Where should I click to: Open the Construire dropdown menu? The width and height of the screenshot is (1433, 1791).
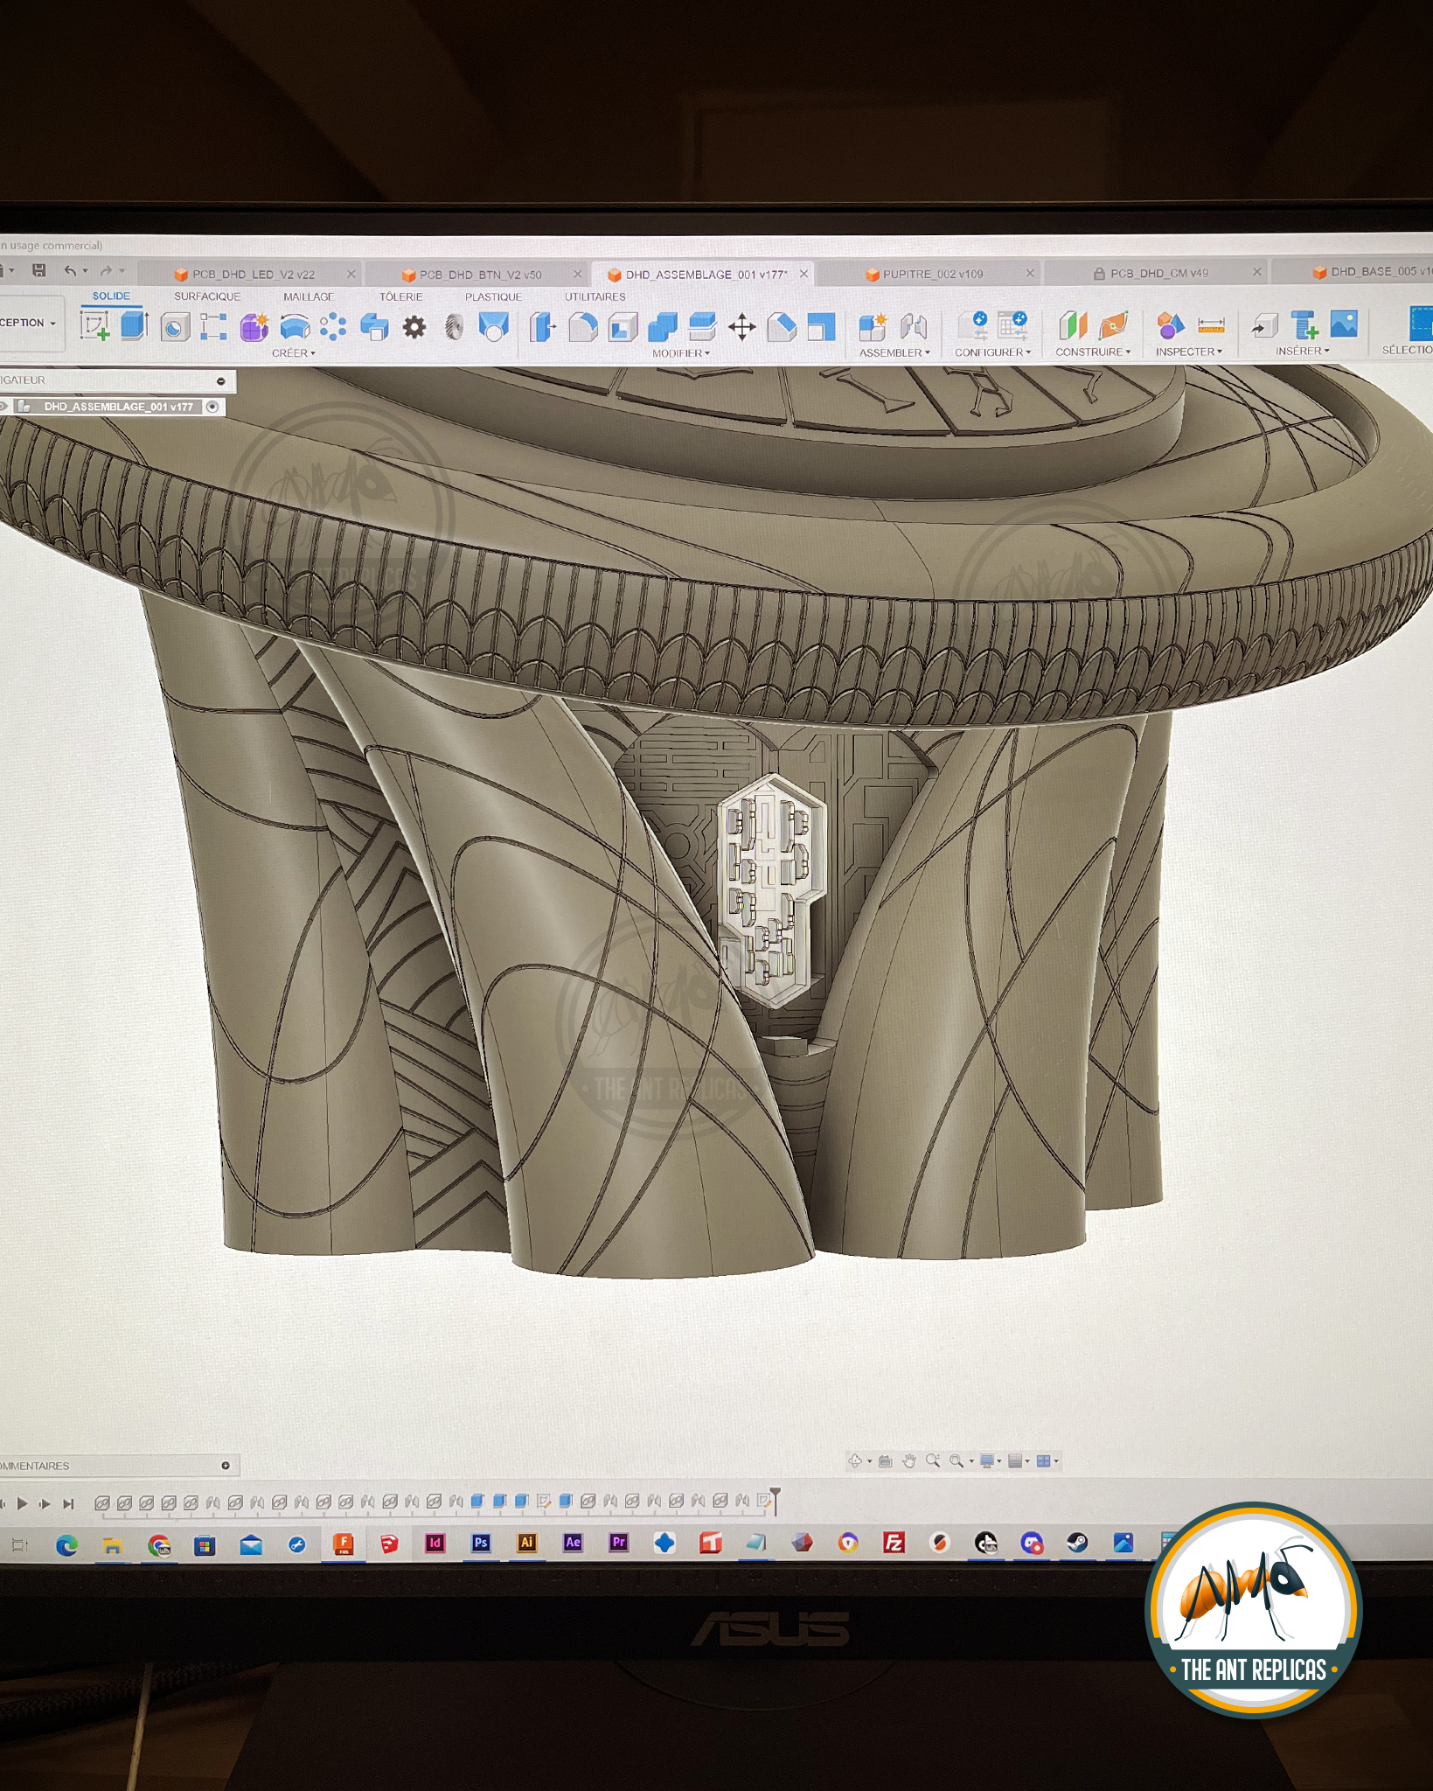[1093, 352]
